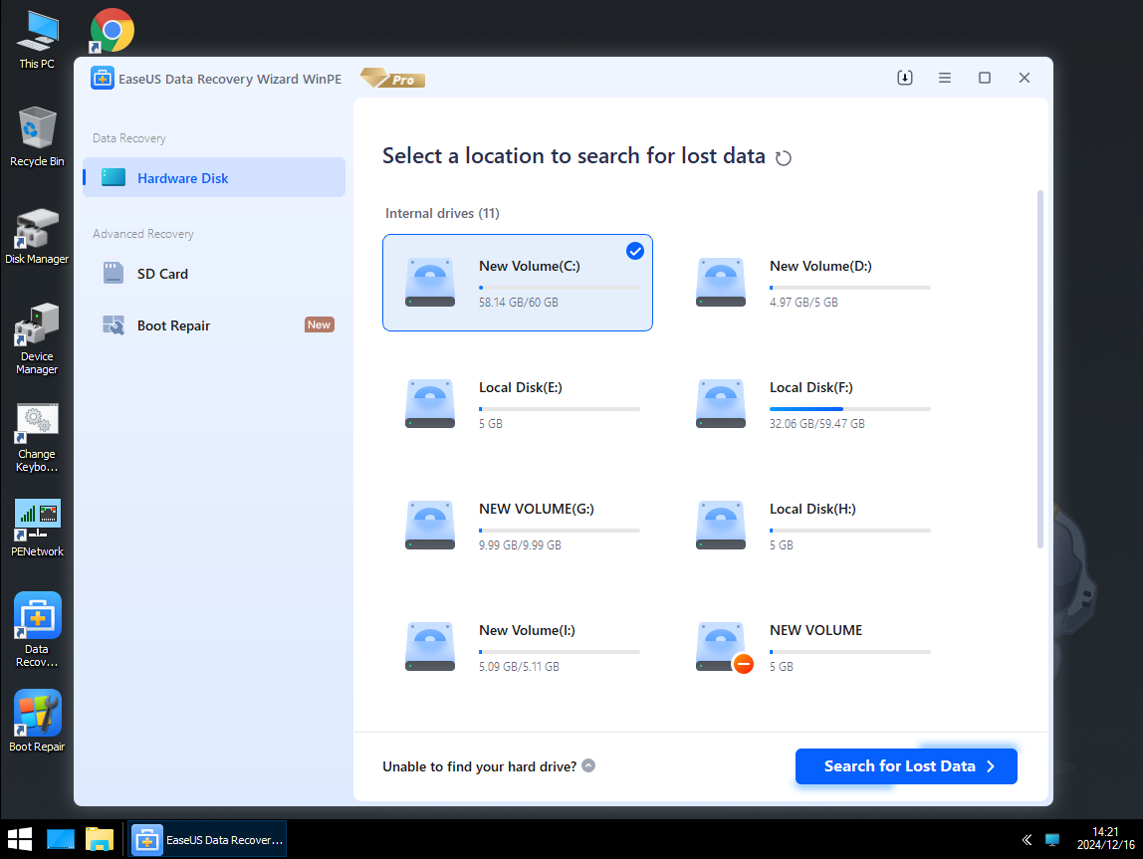
Task: Click the 'Local Disk(F:)' label
Action: pyautogui.click(x=811, y=387)
